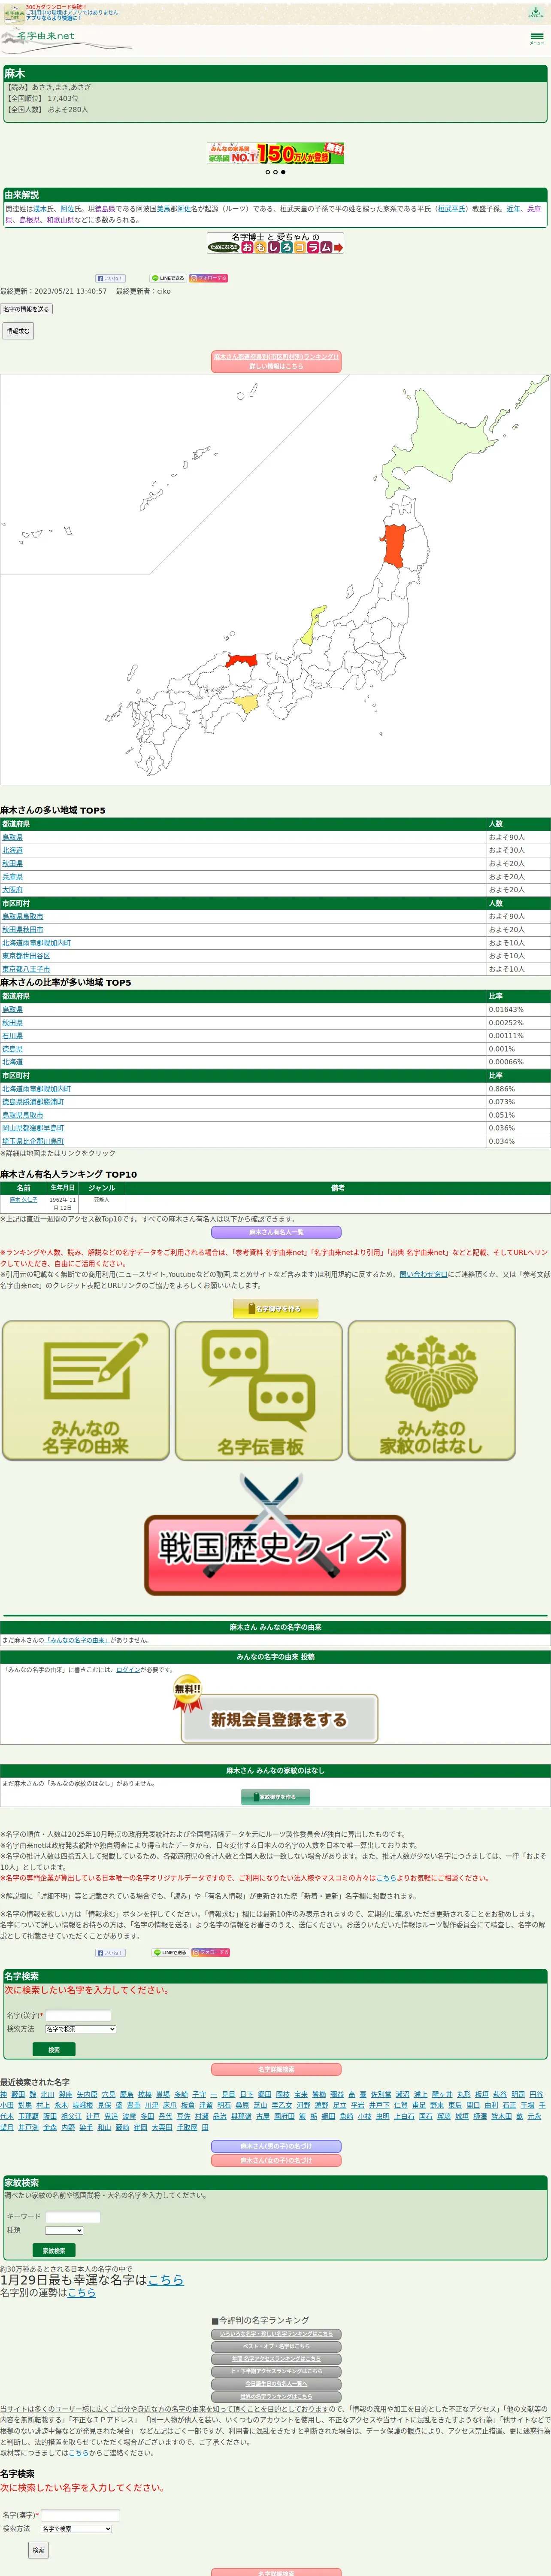Open the 桓武平氏 link in 由来解説
Screen dimensions: 551x2576
click(x=451, y=209)
